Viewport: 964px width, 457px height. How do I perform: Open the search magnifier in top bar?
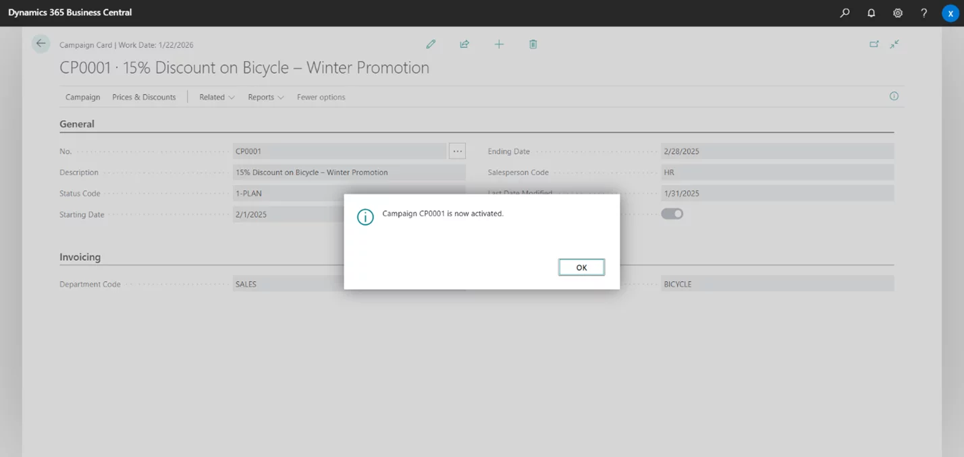pos(845,13)
